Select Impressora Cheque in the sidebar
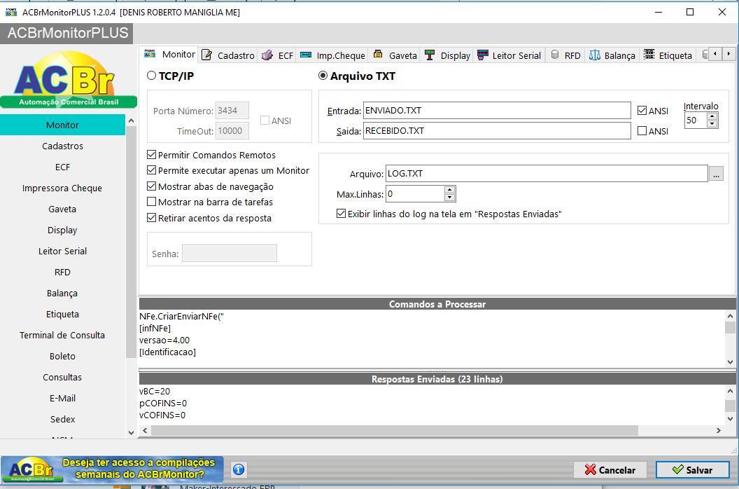739x489 pixels. (63, 188)
